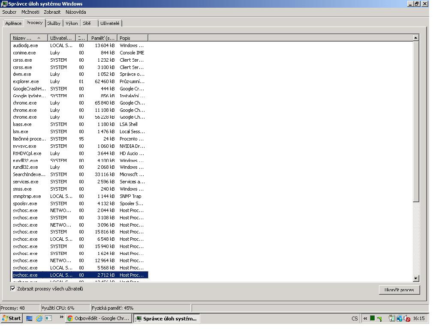The width and height of the screenshot is (439, 329).
Task: Launch Internet Explorer from quick launch
Action: click(x=39, y=318)
